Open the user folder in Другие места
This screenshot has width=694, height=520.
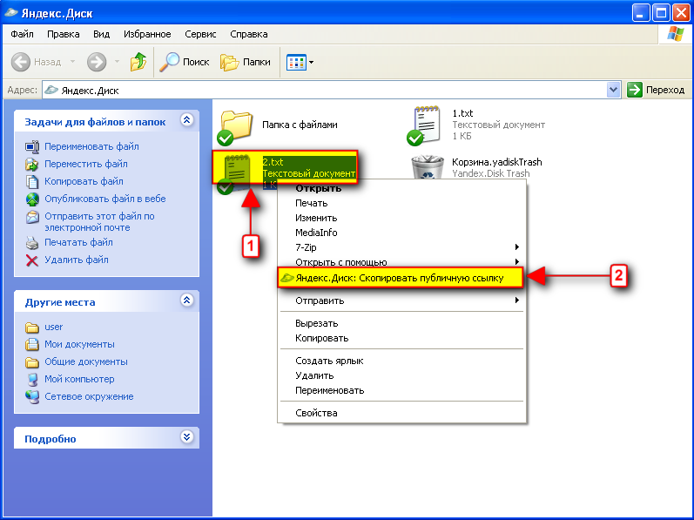point(54,327)
